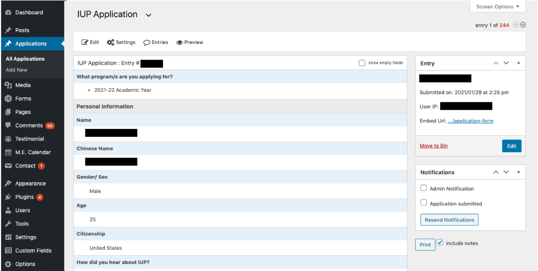Screen dimensions: 538x271
Task: Check the Admin Notification box
Action: [x=424, y=188]
